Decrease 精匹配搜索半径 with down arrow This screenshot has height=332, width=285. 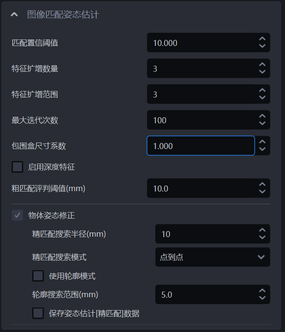(262, 238)
